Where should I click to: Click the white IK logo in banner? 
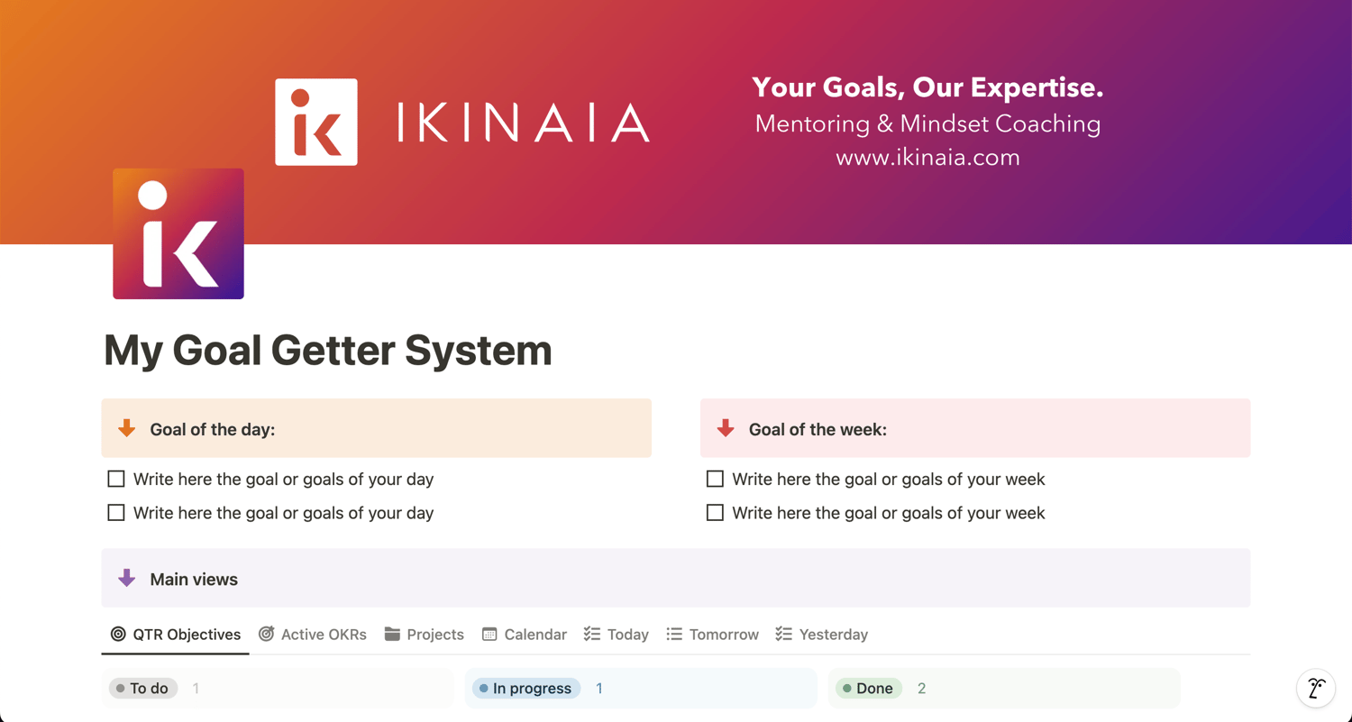[316, 122]
